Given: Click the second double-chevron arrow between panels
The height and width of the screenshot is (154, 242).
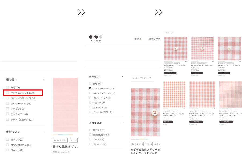Looking at the screenshot, I should pos(158,12).
